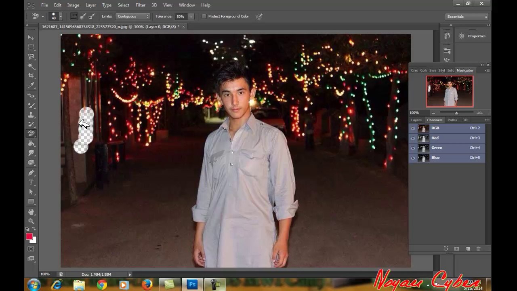Select the Paint Bucket tool
This screenshot has height=291, width=517.
pos(31,143)
